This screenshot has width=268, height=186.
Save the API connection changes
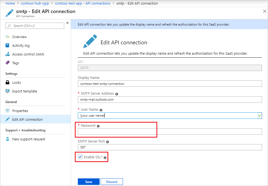pos(88,181)
